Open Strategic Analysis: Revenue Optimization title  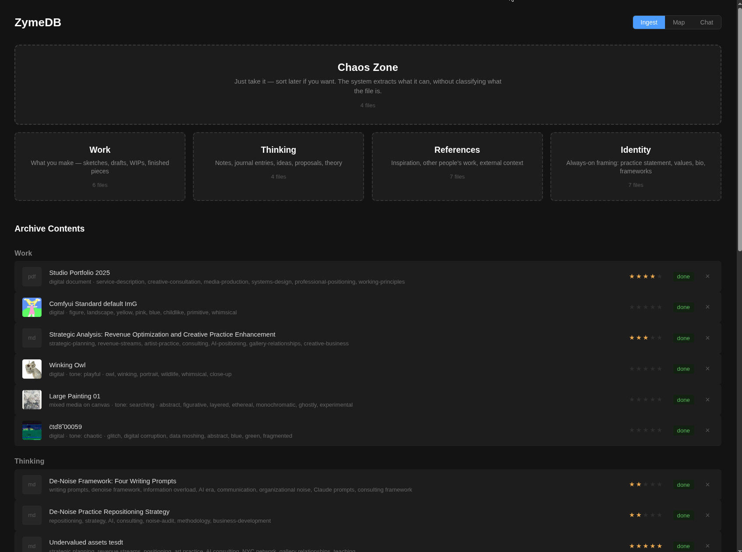[162, 334]
